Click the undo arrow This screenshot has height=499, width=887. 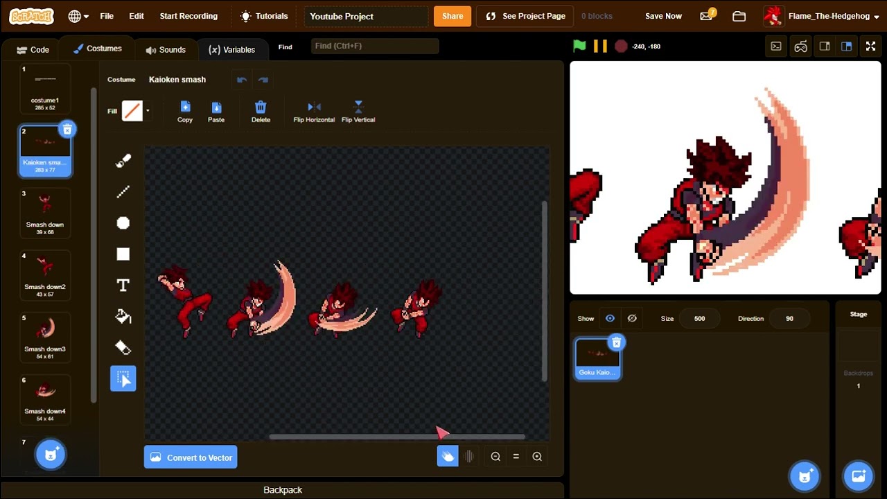(241, 80)
